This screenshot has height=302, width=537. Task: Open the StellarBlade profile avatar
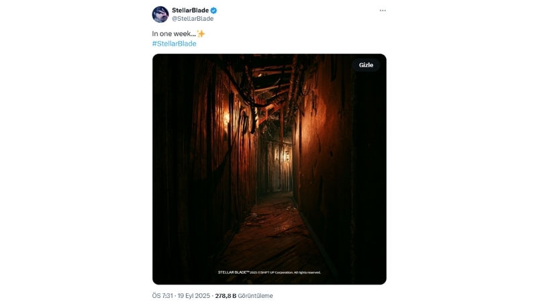pos(160,14)
